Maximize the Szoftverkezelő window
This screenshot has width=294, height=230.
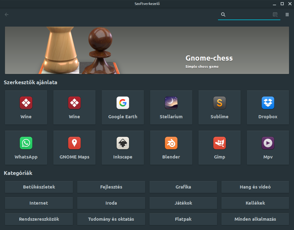point(282,4)
